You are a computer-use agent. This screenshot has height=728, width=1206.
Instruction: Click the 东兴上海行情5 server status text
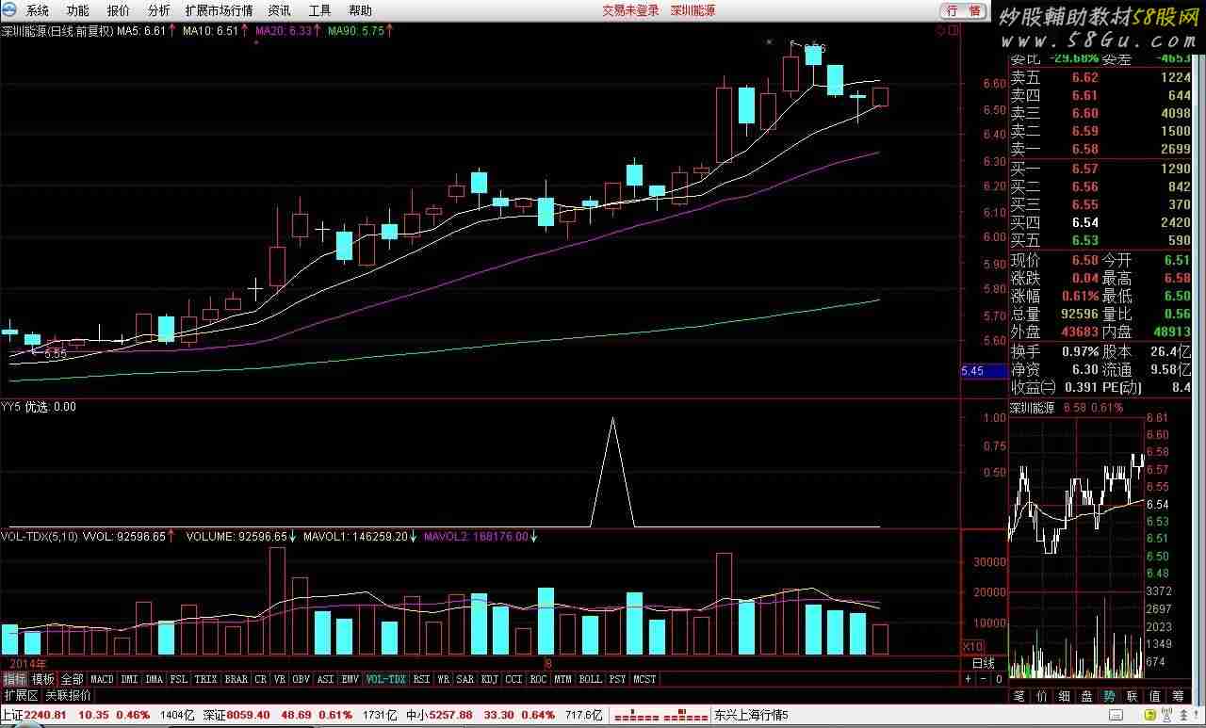tap(751, 715)
